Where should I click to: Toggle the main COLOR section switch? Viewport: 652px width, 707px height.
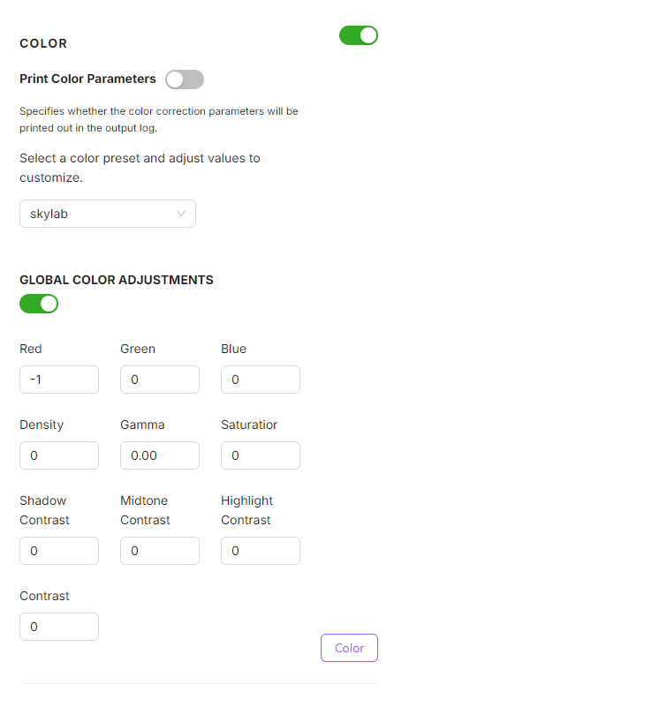(x=358, y=35)
